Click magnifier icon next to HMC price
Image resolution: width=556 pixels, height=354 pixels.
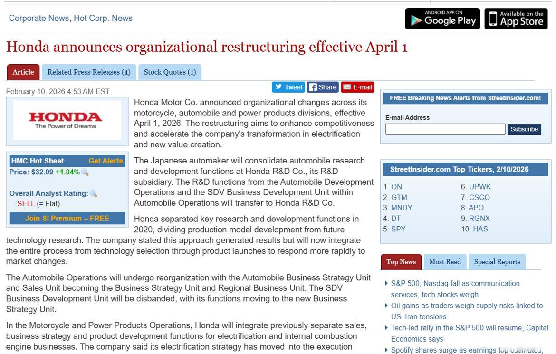pyautogui.click(x=85, y=172)
